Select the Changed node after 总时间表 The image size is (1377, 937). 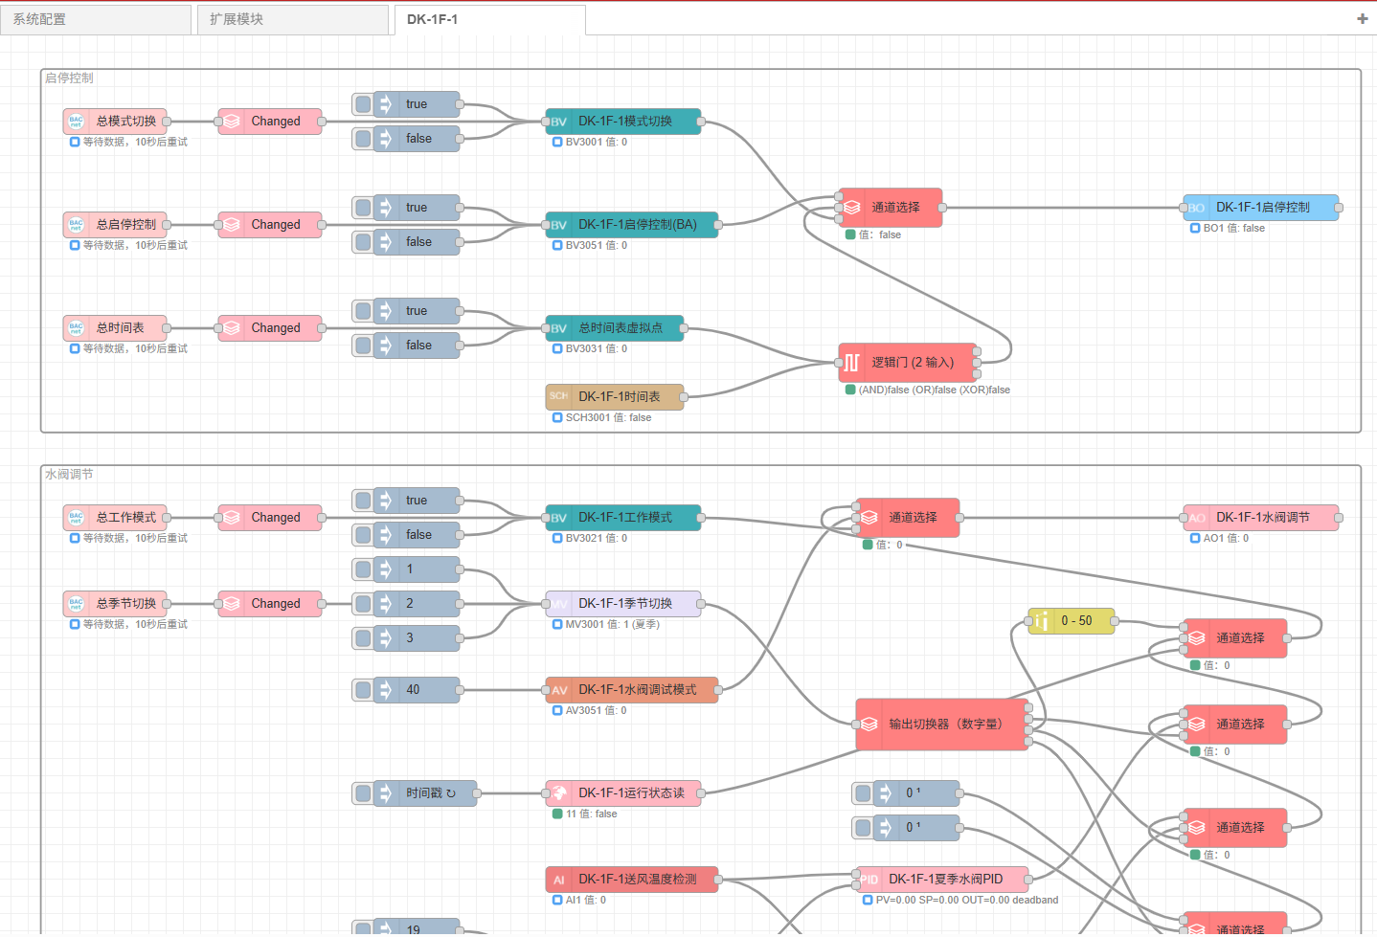270,328
